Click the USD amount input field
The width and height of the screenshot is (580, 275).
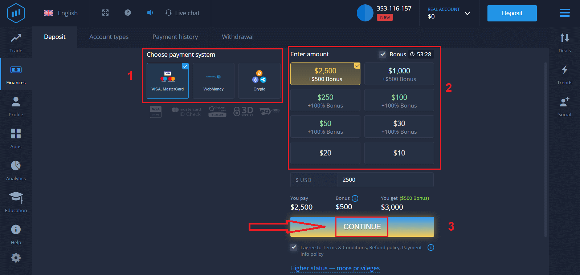pyautogui.click(x=385, y=180)
